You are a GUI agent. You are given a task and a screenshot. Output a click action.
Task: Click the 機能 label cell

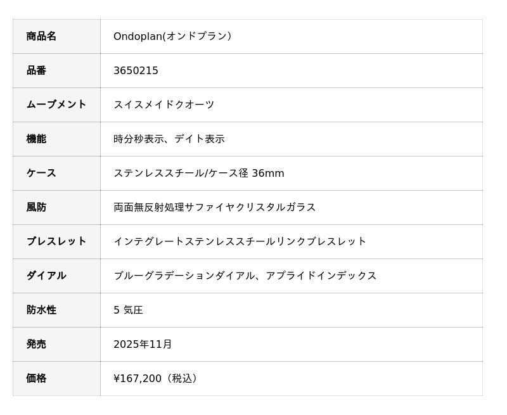(x=36, y=139)
